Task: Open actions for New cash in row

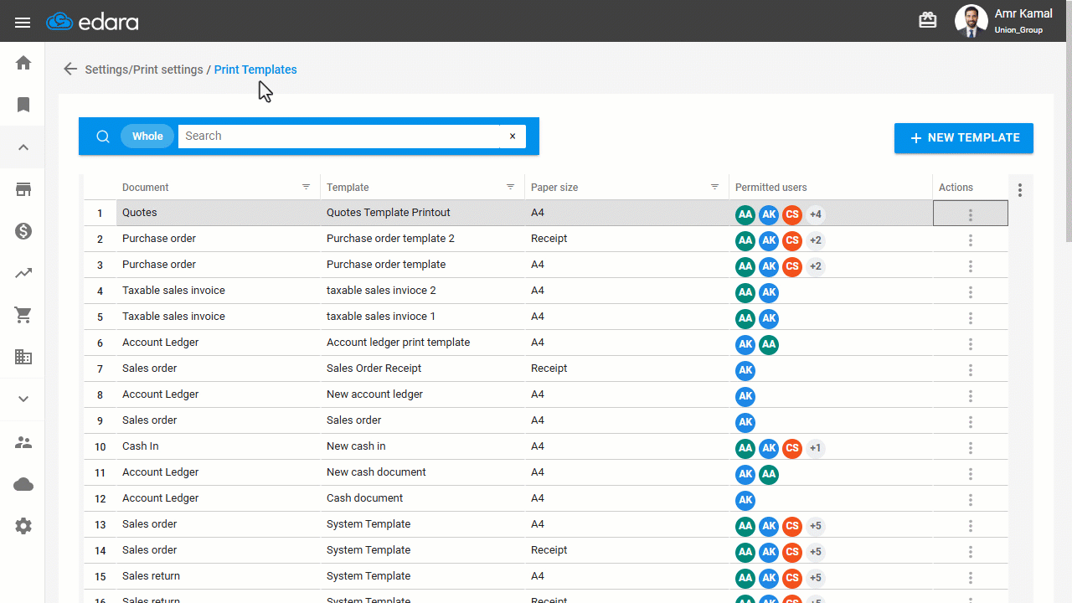Action: pos(971,448)
